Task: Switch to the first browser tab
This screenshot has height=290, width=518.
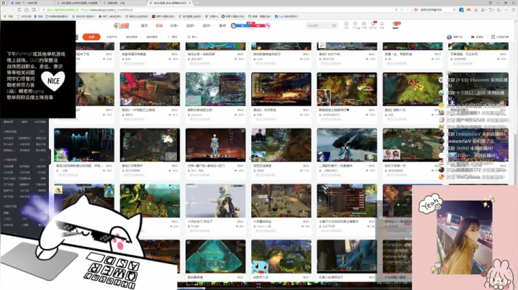Action: (29, 3)
